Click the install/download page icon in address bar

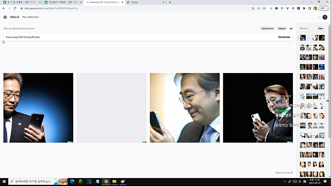coord(253,8)
